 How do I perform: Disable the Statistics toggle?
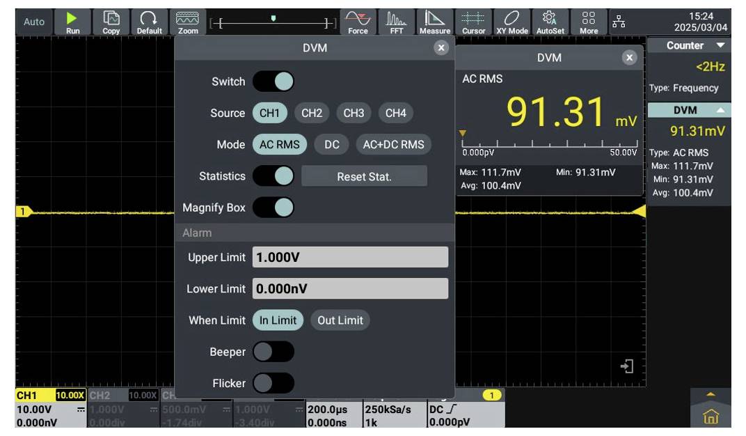[x=273, y=176]
